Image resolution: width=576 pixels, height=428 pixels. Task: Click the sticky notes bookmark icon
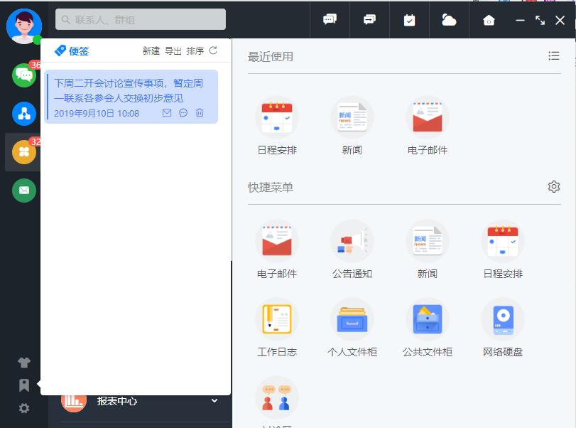pyautogui.click(x=24, y=385)
